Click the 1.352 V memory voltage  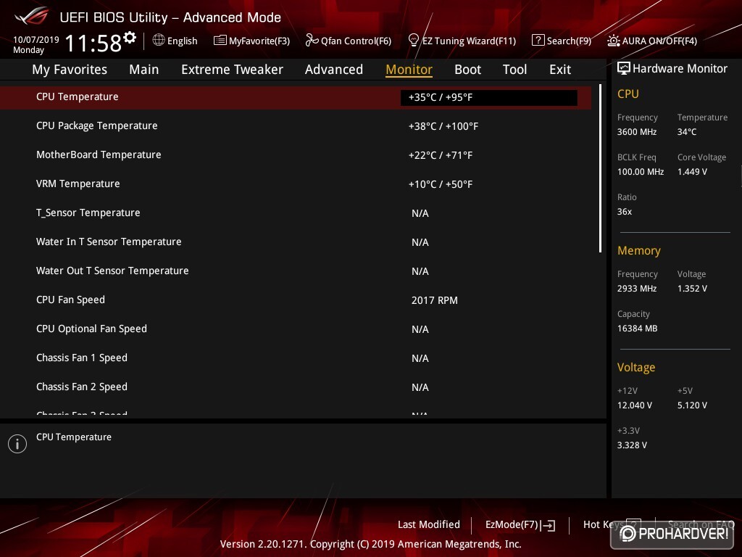(692, 289)
